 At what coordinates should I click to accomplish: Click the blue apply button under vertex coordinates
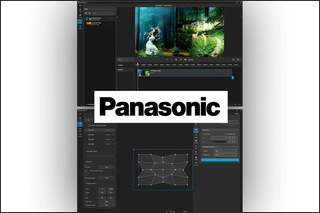(220, 160)
